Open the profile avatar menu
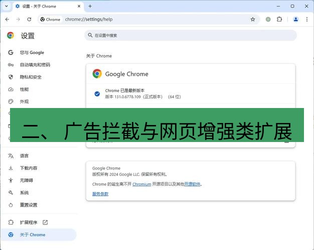The height and width of the screenshot is (250, 314). point(296,19)
